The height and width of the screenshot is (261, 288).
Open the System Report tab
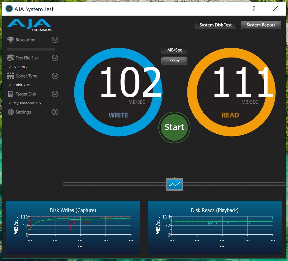coord(261,25)
